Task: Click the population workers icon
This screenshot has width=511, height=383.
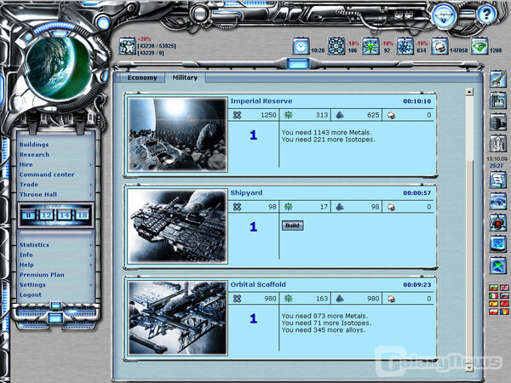Action: tap(127, 46)
